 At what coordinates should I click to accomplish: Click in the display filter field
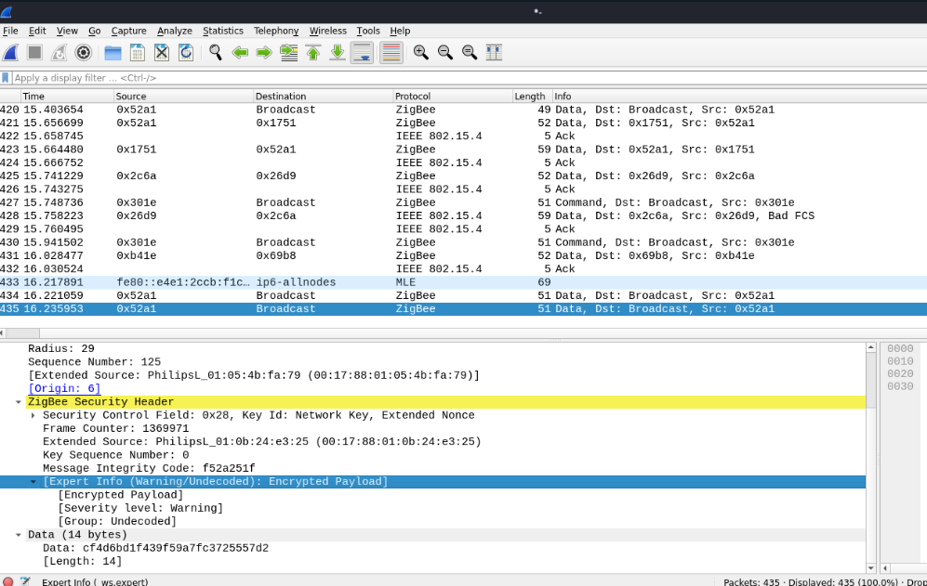click(467, 78)
